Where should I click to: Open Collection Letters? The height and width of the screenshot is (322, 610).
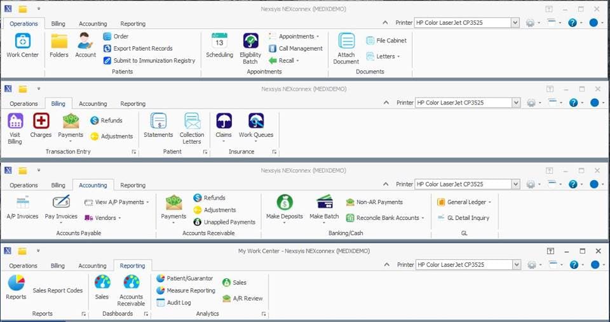pyautogui.click(x=192, y=122)
